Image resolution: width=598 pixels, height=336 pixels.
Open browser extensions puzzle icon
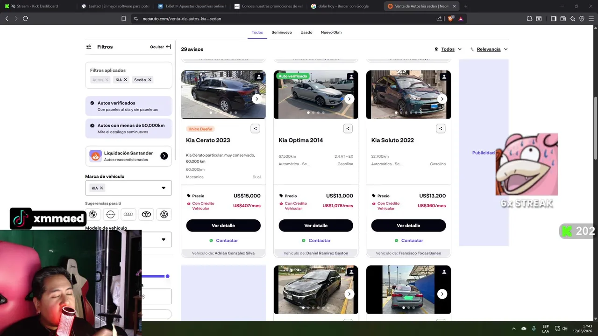[529, 19]
